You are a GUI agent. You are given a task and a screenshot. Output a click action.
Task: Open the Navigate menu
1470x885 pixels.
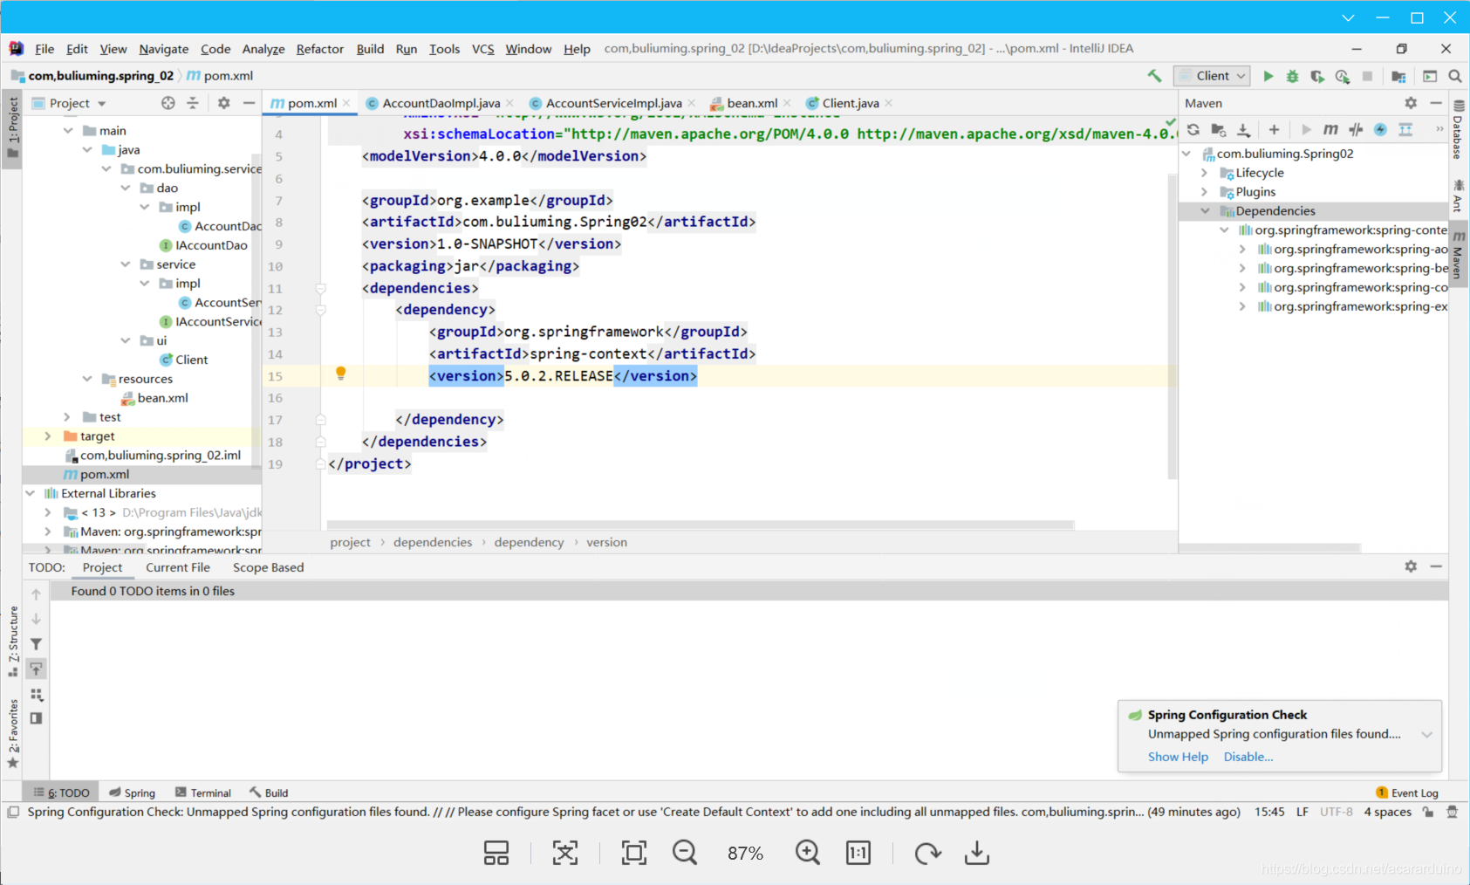pyautogui.click(x=163, y=49)
